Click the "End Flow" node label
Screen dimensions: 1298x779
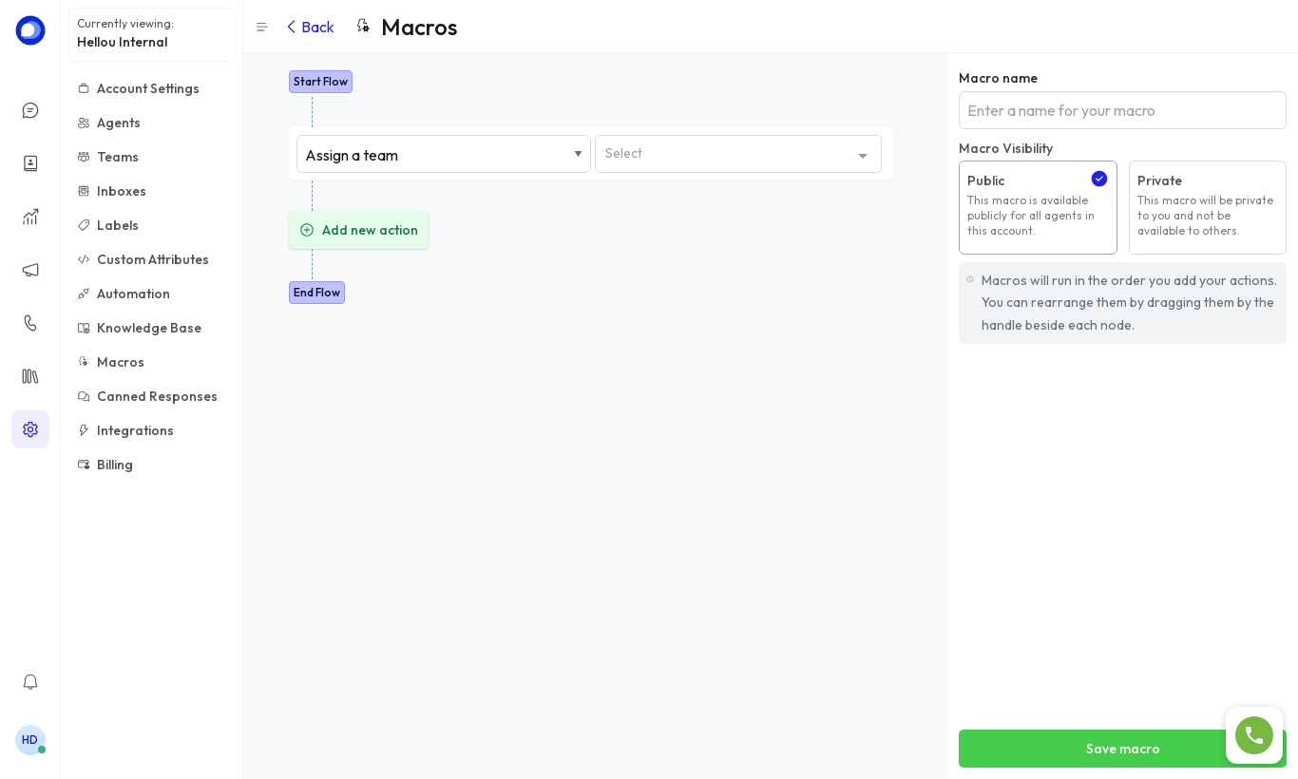click(x=316, y=293)
